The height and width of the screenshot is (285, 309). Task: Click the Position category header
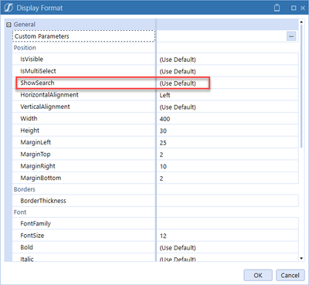point(25,48)
